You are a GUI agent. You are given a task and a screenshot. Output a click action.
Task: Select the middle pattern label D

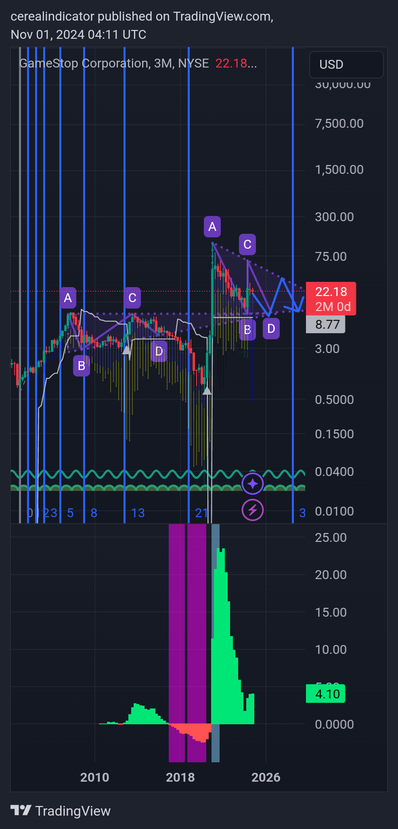coord(159,351)
